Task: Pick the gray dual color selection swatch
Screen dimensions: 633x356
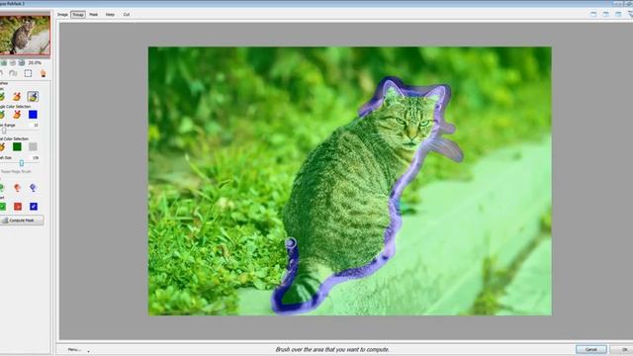Action: [x=33, y=146]
